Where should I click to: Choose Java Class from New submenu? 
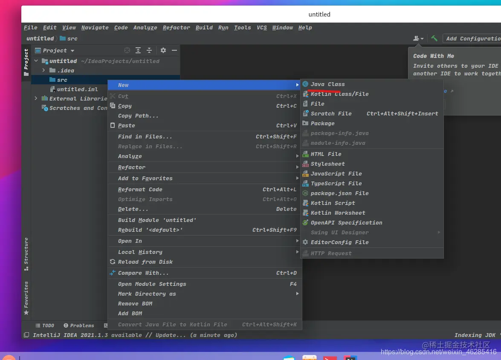click(372, 84)
